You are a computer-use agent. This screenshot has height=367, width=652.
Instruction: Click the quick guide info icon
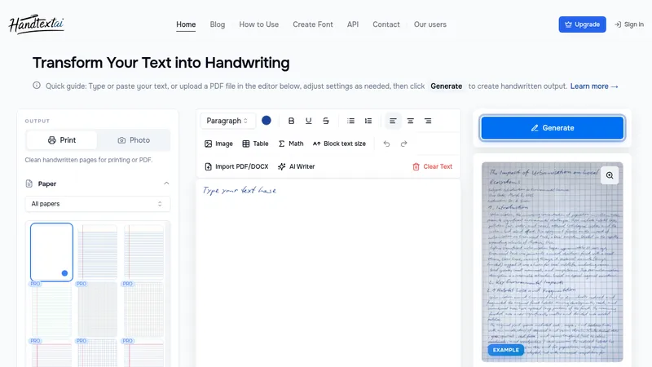37,86
